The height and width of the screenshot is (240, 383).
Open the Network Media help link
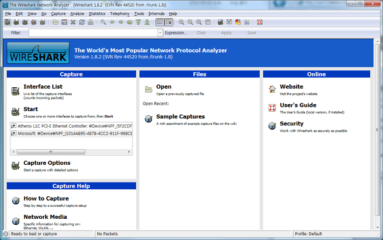tap(45, 217)
